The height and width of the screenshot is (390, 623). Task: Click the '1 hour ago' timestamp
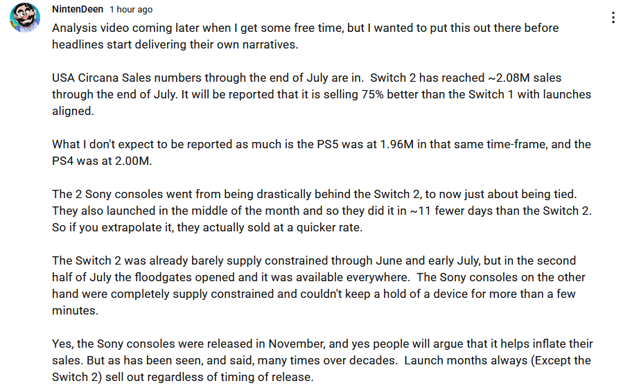[131, 10]
